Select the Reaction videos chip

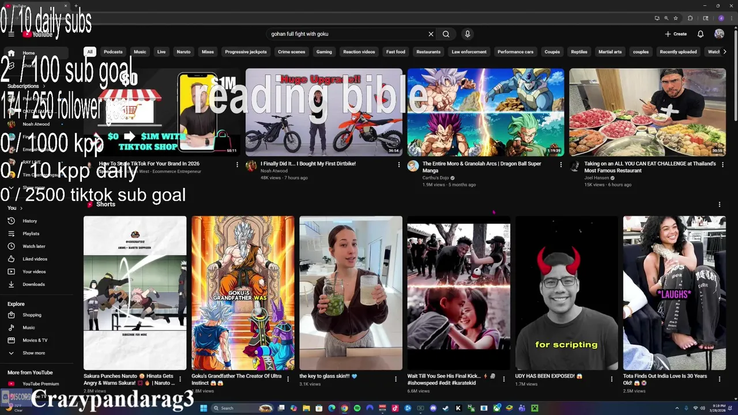tap(359, 52)
